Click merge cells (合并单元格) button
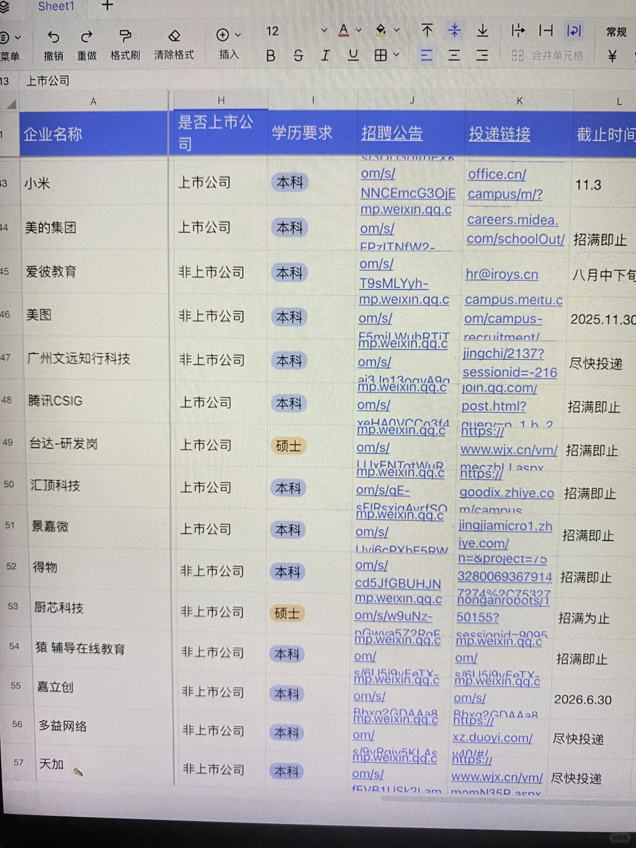 547,56
